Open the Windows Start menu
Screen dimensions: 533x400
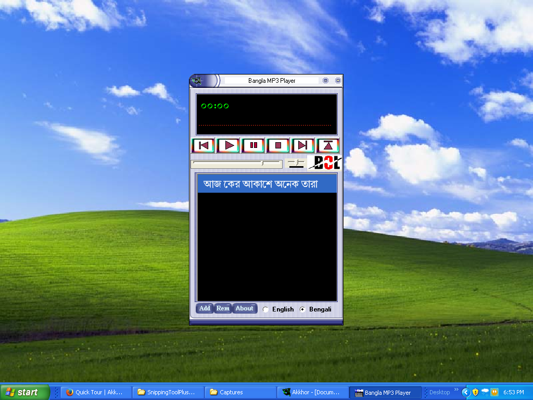click(25, 392)
